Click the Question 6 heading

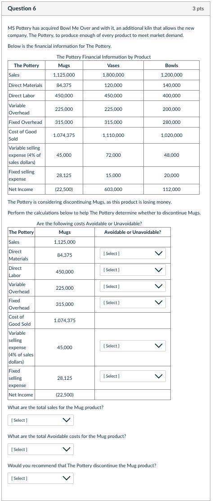pyautogui.click(x=22, y=9)
